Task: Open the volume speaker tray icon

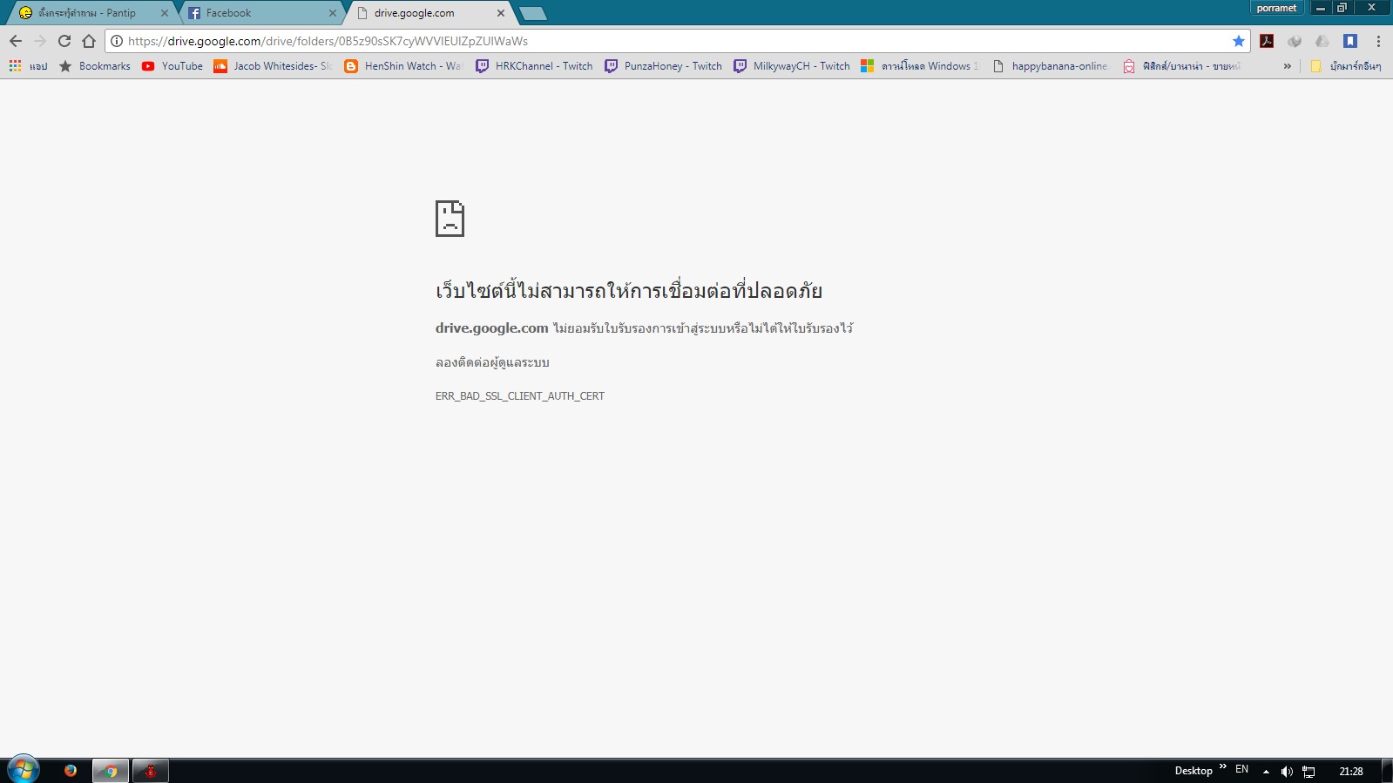Action: (x=1287, y=771)
